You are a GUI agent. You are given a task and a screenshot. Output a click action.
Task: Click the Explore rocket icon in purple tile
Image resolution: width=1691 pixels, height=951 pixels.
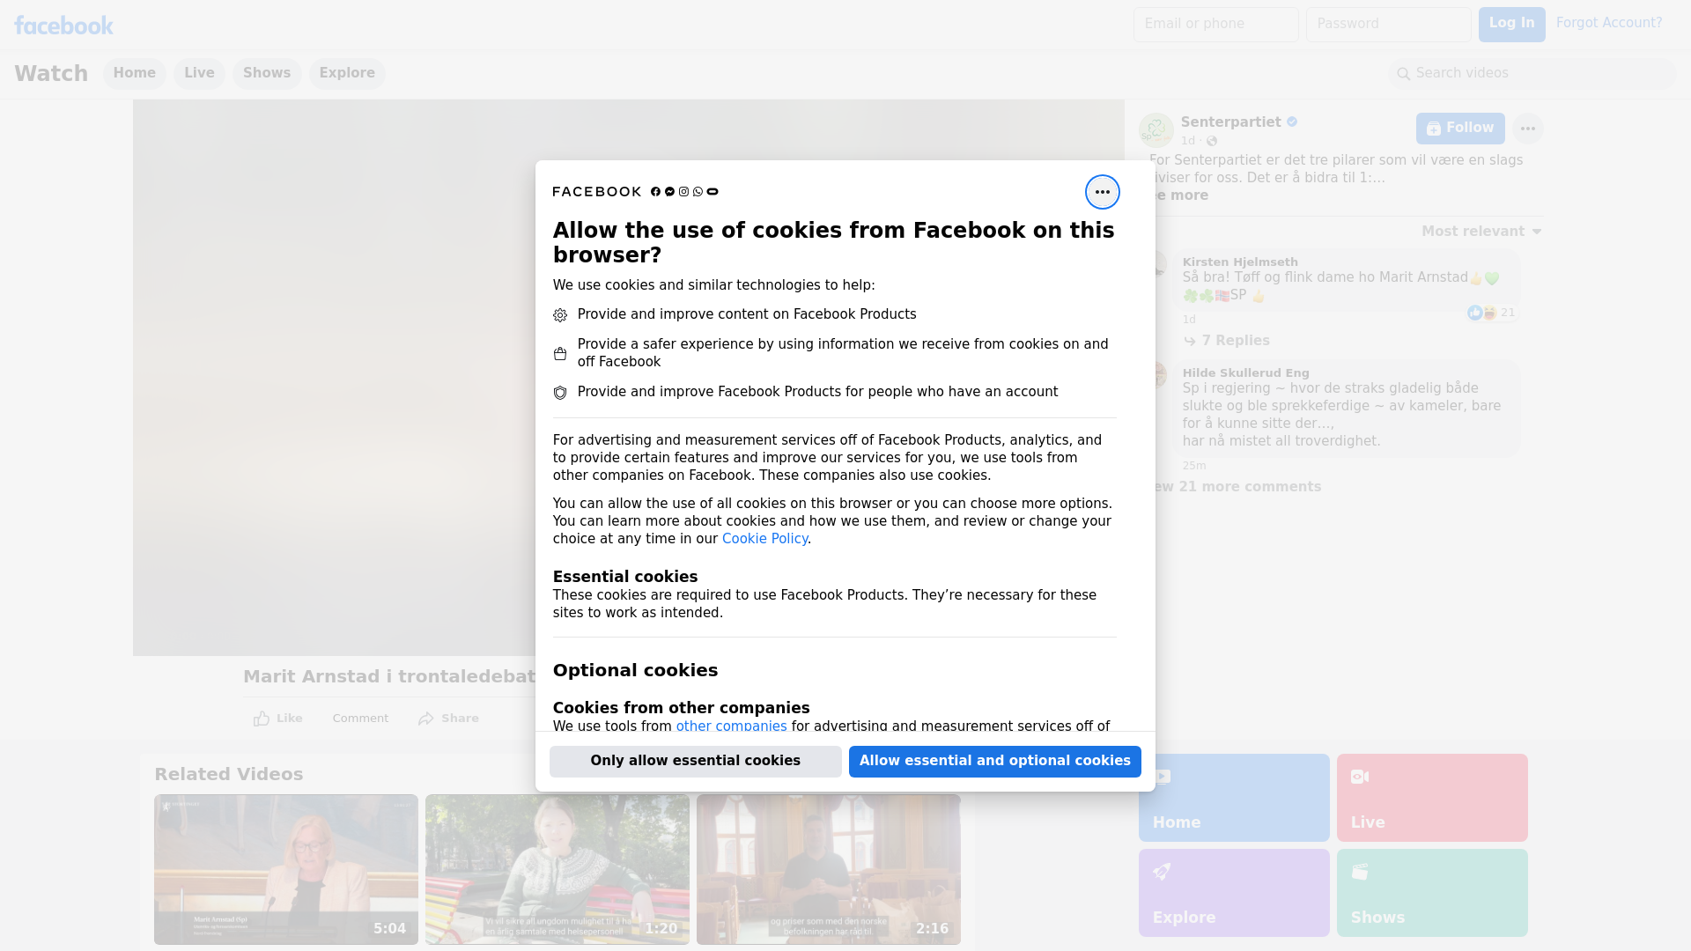pos(1162,872)
